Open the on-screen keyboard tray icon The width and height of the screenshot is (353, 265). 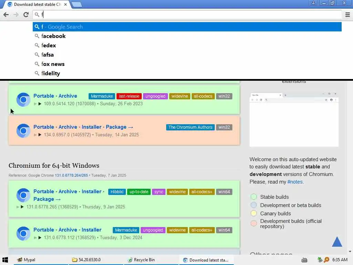click(x=304, y=260)
